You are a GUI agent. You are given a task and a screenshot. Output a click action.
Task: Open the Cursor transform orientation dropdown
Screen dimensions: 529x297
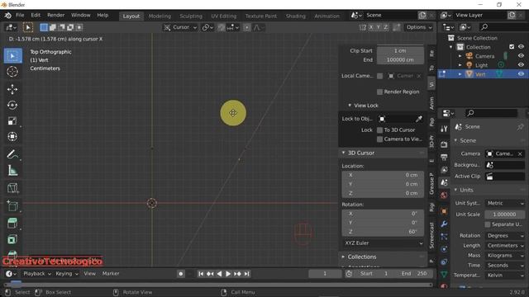click(180, 27)
